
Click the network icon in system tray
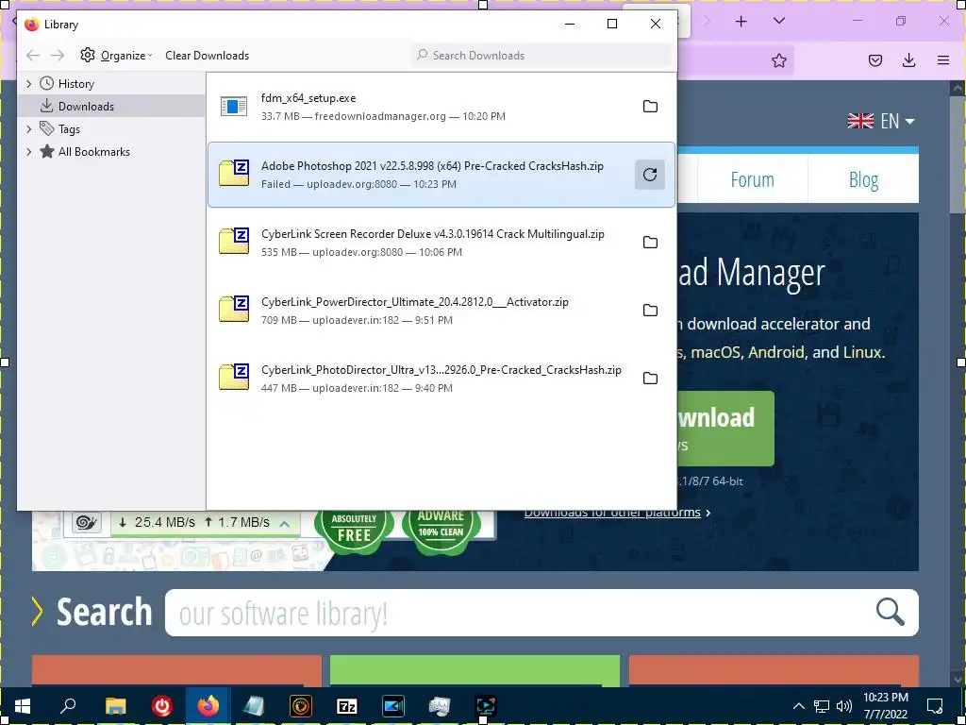821,706
